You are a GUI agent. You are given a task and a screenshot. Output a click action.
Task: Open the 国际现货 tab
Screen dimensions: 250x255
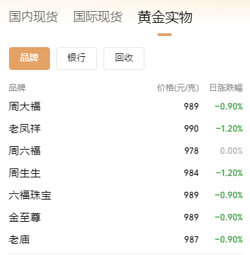pos(98,17)
